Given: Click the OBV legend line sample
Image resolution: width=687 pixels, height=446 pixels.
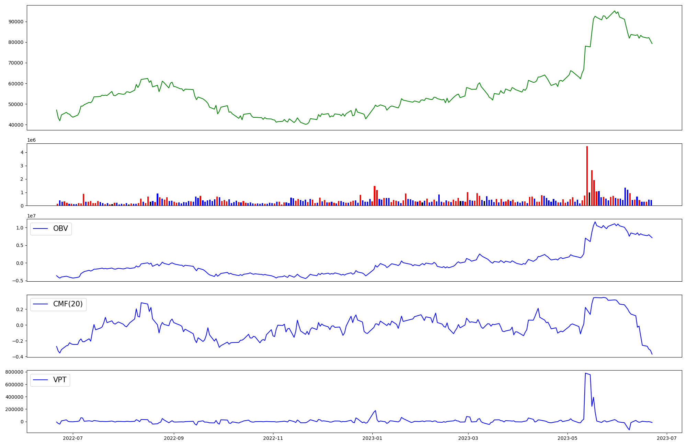Looking at the screenshot, I should (41, 229).
